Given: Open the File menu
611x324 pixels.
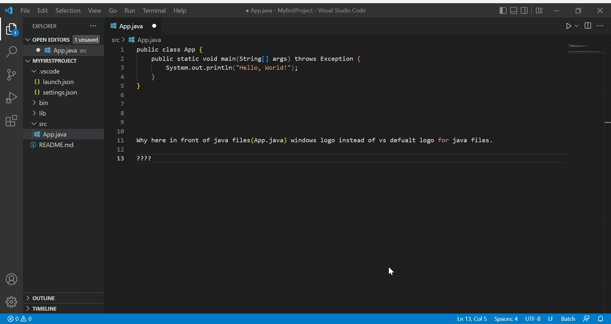Looking at the screenshot, I should [25, 11].
